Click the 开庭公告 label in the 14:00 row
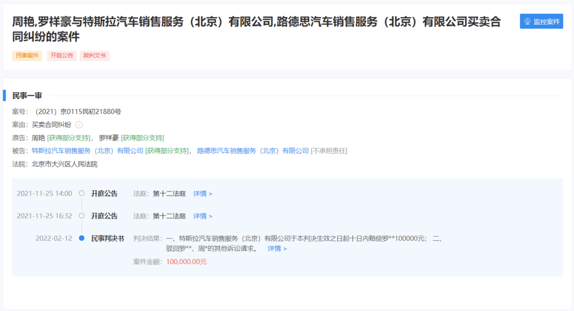 [x=104, y=194]
